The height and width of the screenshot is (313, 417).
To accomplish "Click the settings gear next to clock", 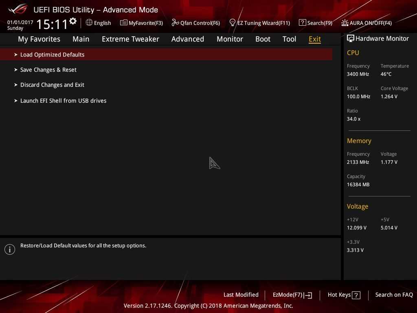I will [x=73, y=21].
